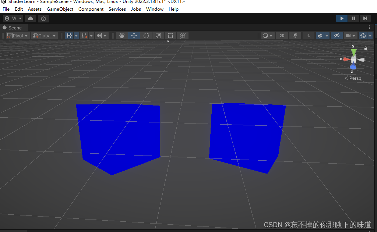377x232 pixels.
Task: Open the GameObject menu
Action: [60, 9]
